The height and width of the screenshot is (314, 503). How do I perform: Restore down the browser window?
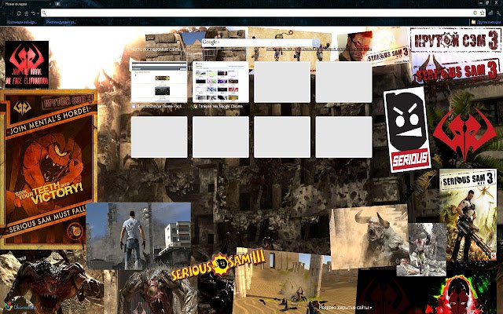coord(488,2)
